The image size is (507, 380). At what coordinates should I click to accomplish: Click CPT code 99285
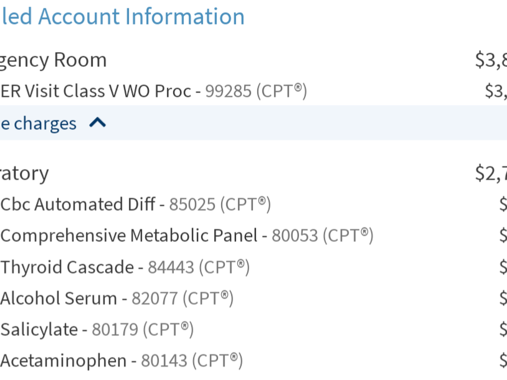pyautogui.click(x=228, y=91)
